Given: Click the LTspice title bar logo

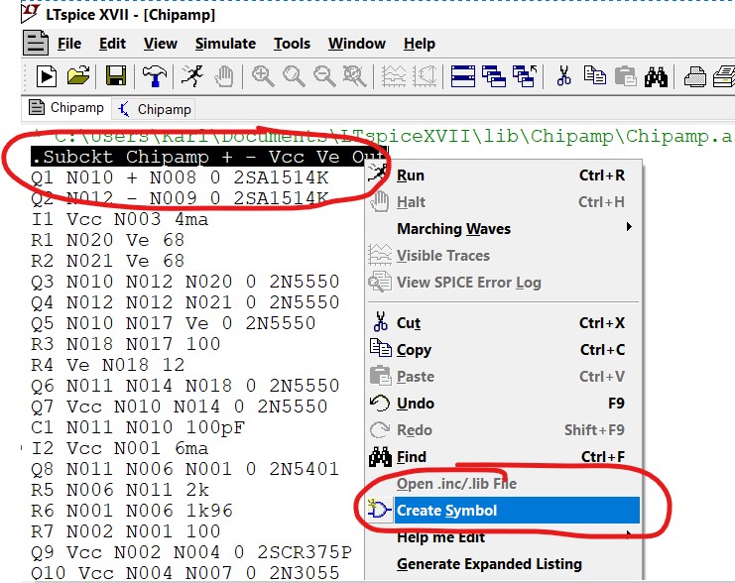Looking at the screenshot, I should (x=31, y=14).
